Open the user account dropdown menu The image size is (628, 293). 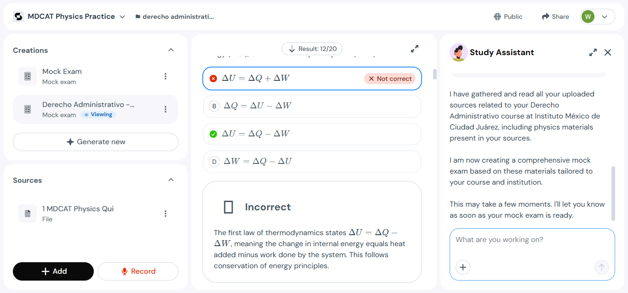coord(598,17)
